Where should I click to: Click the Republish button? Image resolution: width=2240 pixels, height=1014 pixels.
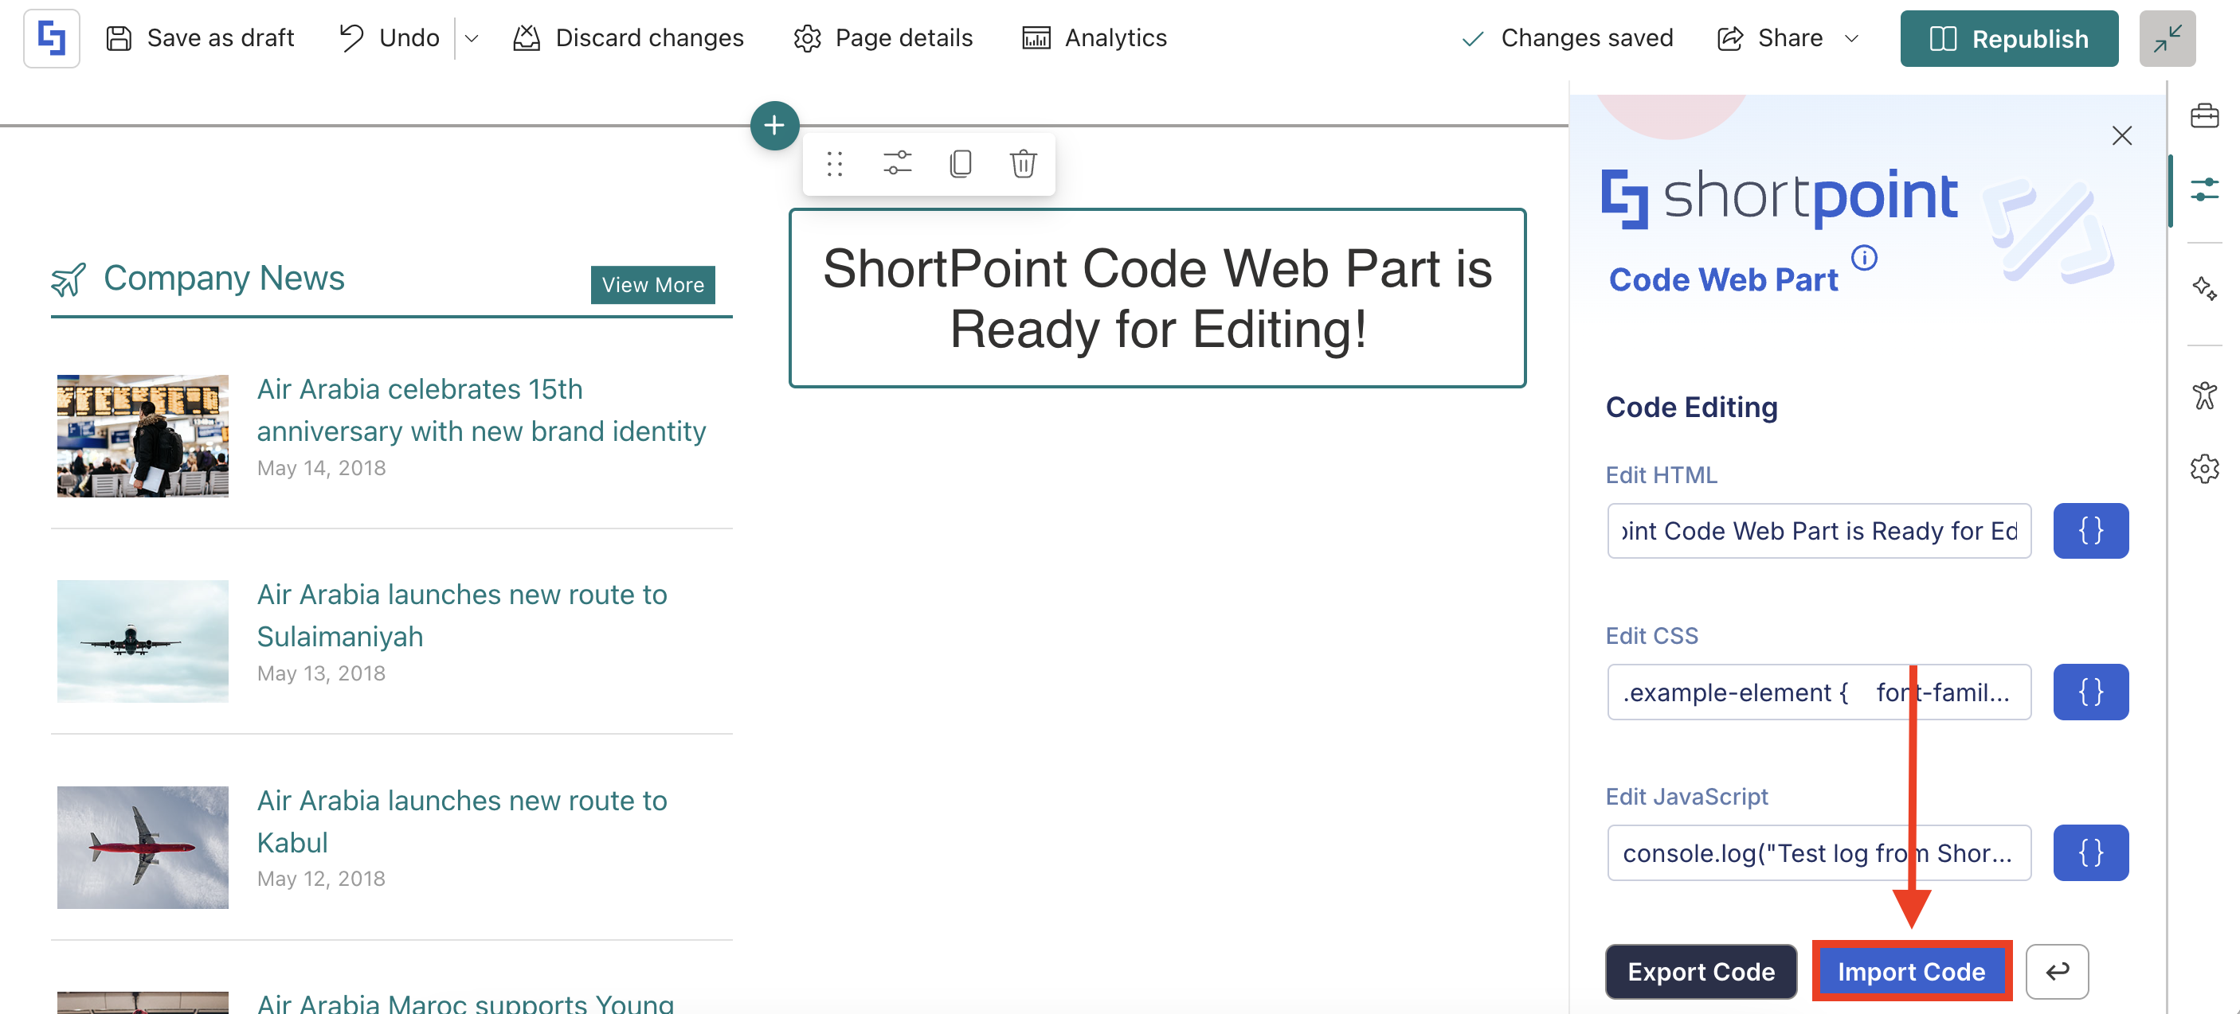(x=2008, y=38)
